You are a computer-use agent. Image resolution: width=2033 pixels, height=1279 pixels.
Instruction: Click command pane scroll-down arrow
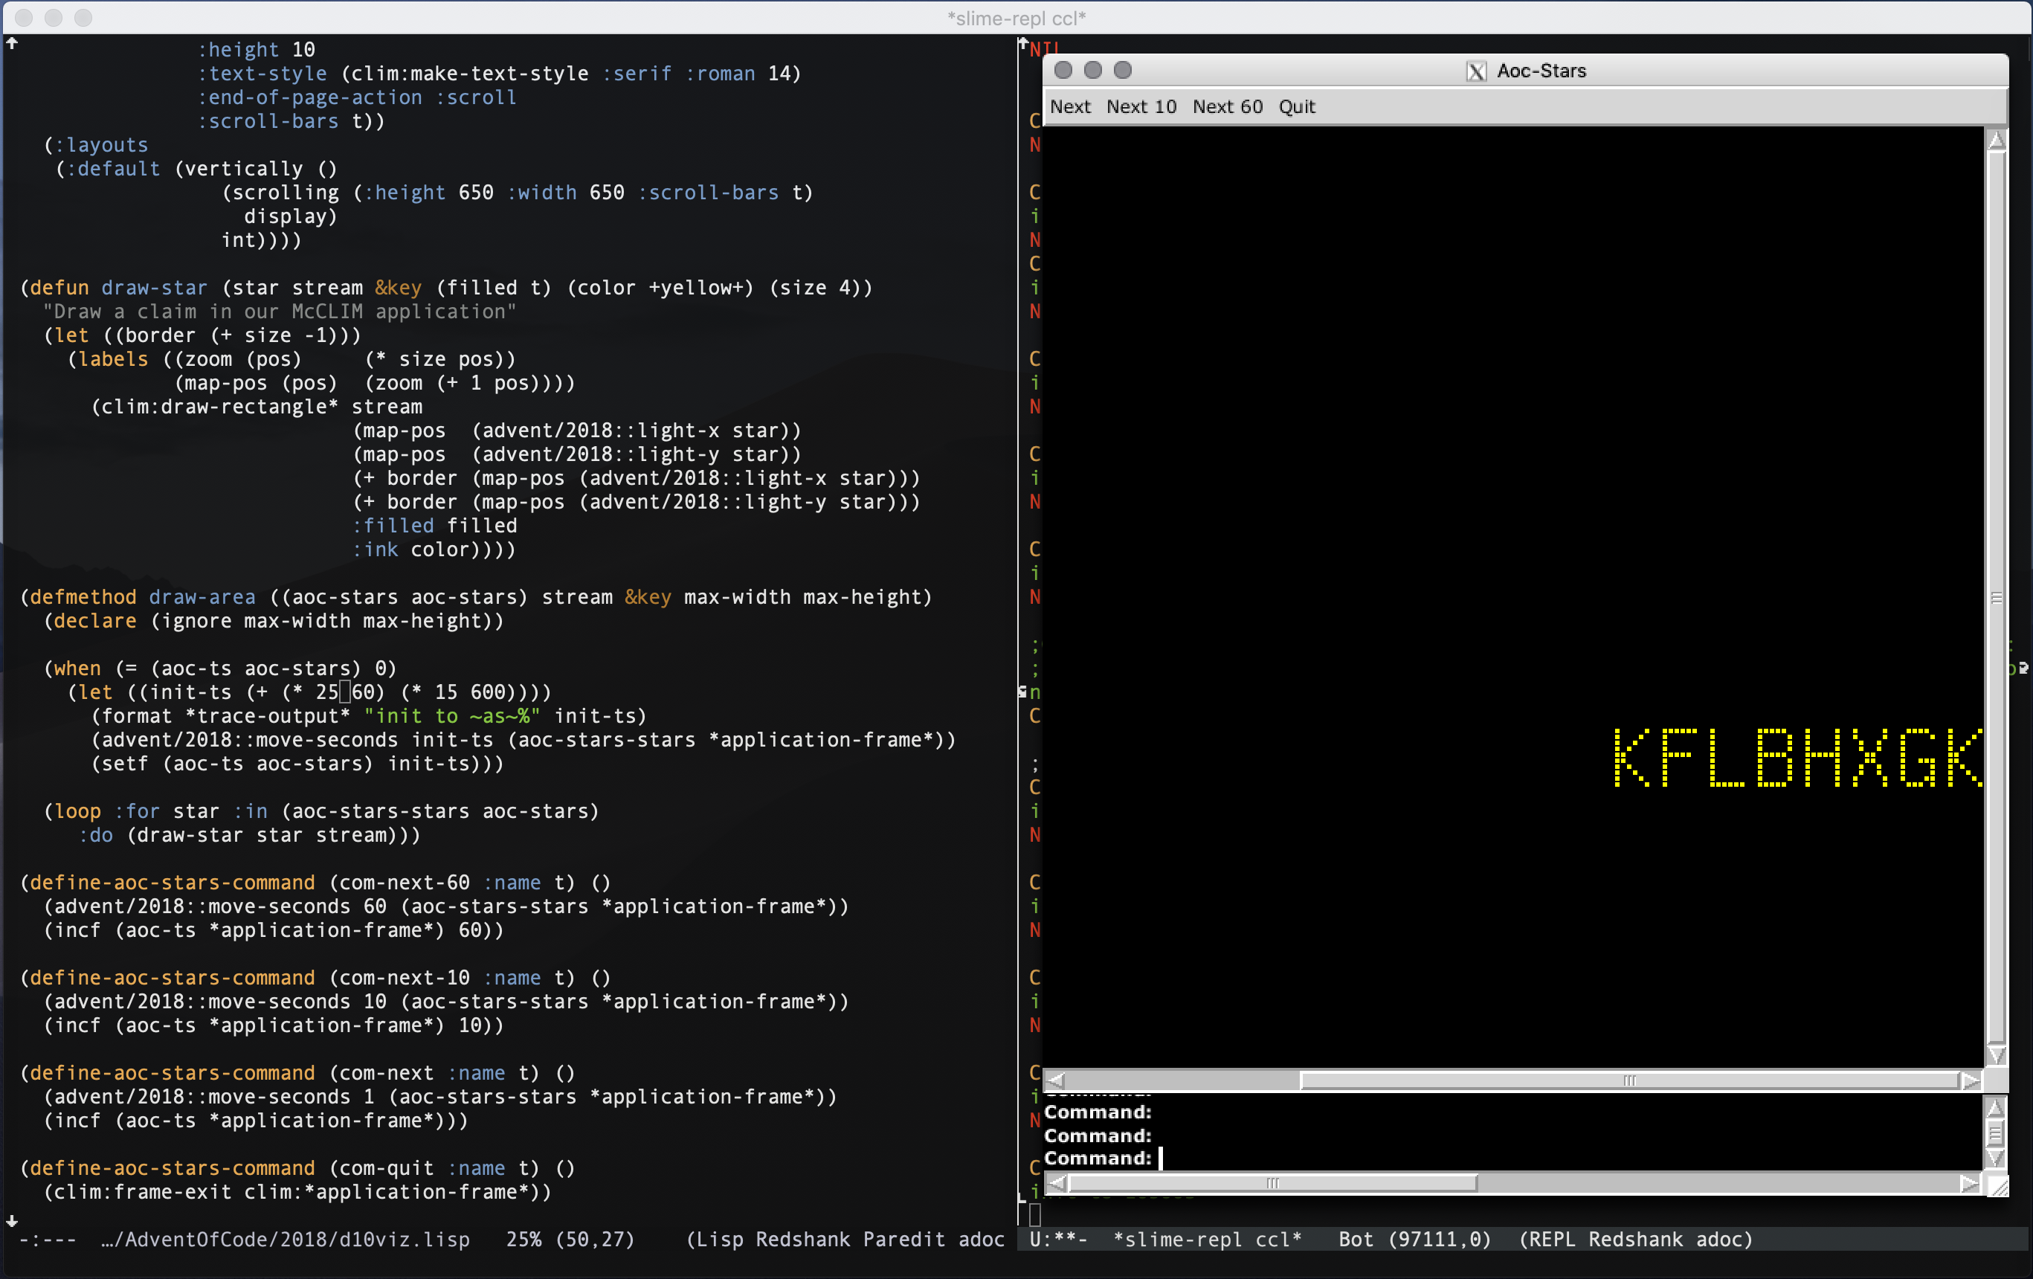tap(1995, 1158)
